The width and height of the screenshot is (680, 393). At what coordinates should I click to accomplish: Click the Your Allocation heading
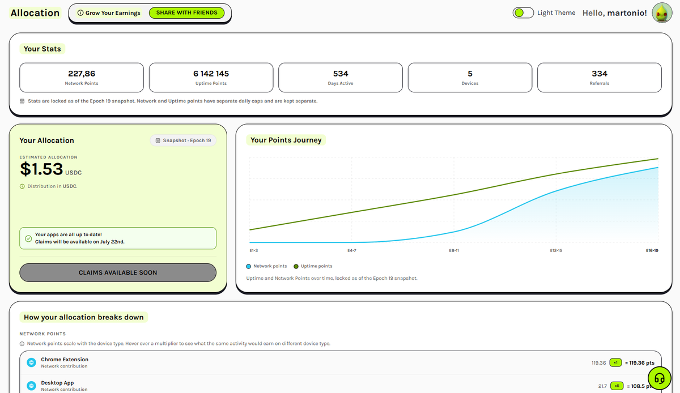[46, 140]
